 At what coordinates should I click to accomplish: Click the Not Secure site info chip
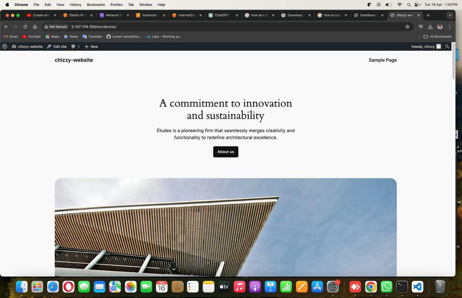56,27
